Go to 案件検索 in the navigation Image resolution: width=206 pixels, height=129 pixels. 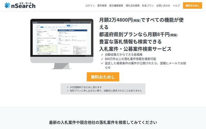[x=102, y=5]
